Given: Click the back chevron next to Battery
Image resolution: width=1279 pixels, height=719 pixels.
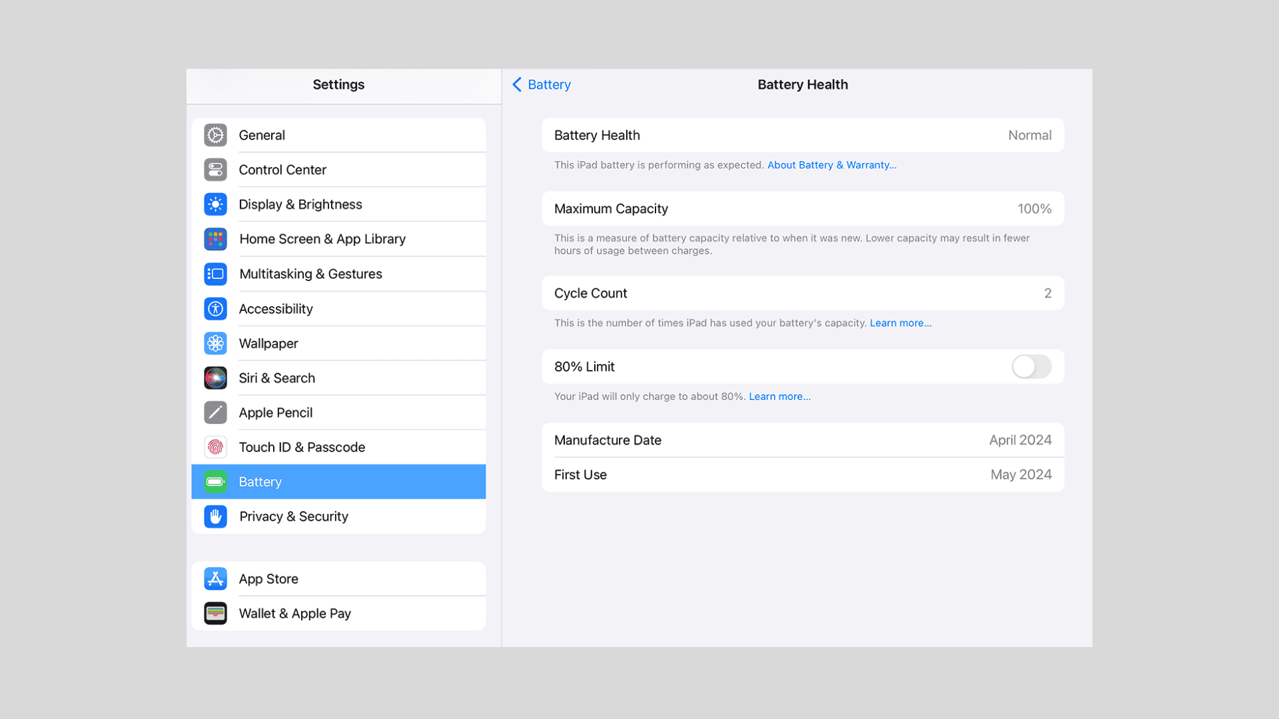Looking at the screenshot, I should click(x=517, y=85).
